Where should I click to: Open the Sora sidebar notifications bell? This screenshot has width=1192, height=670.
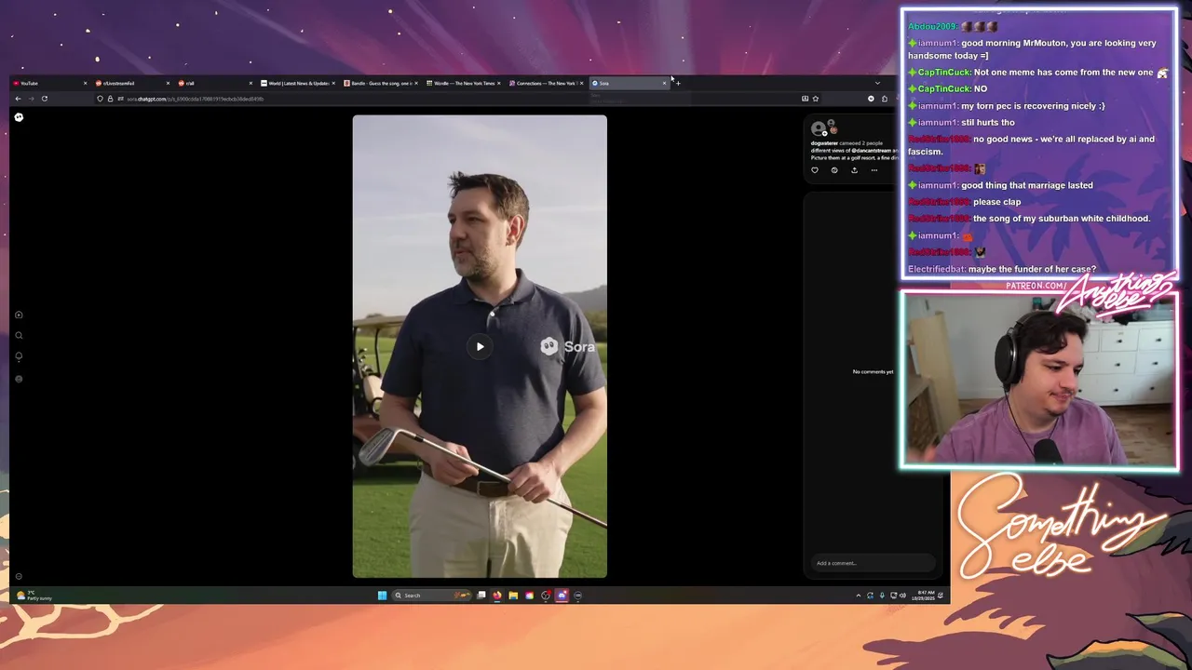(x=19, y=356)
